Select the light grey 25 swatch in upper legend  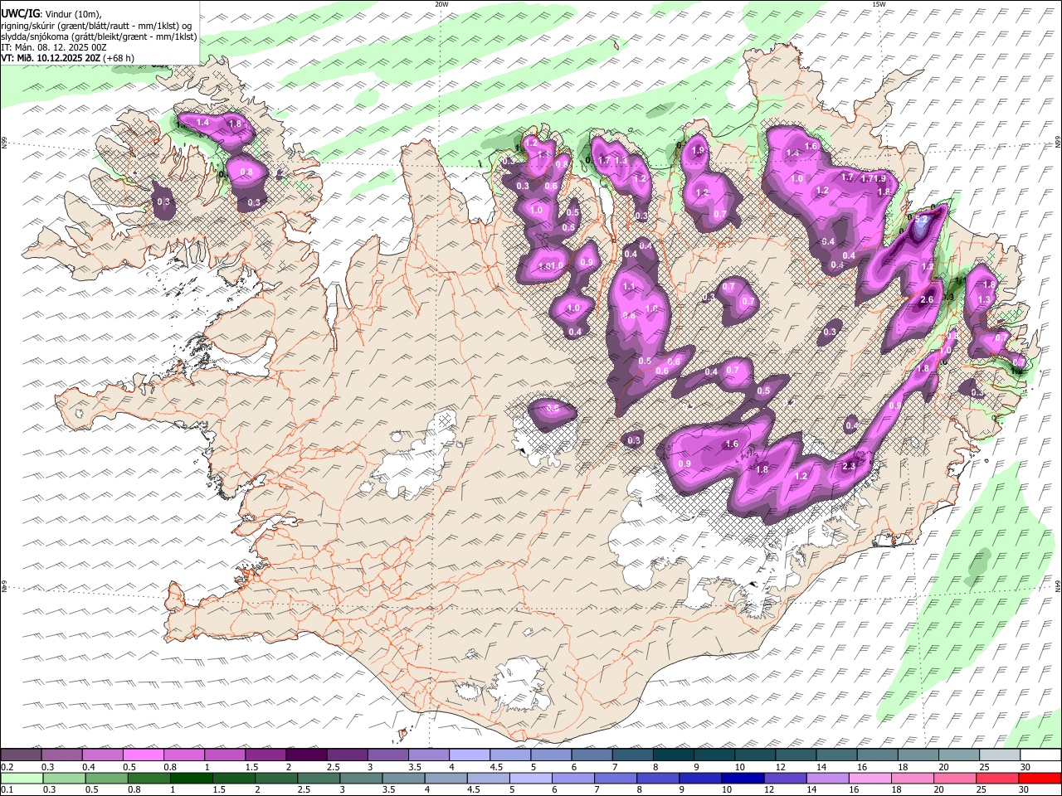pos(1000,755)
